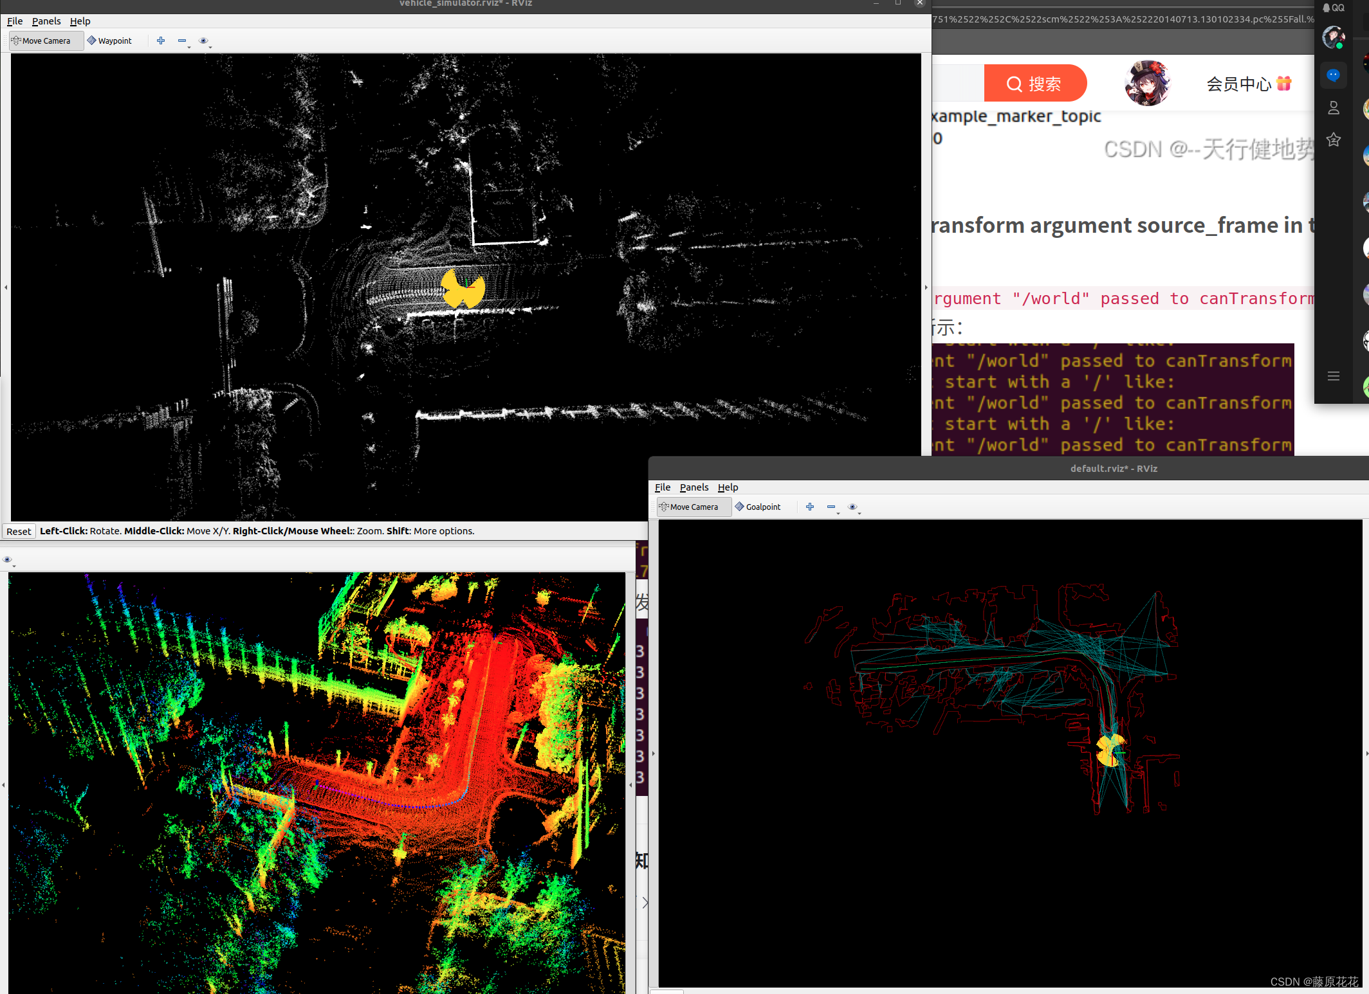This screenshot has width=1369, height=994.
Task: Open the minus remove-tool dropdown in default.rviz toolbar
Action: point(832,507)
